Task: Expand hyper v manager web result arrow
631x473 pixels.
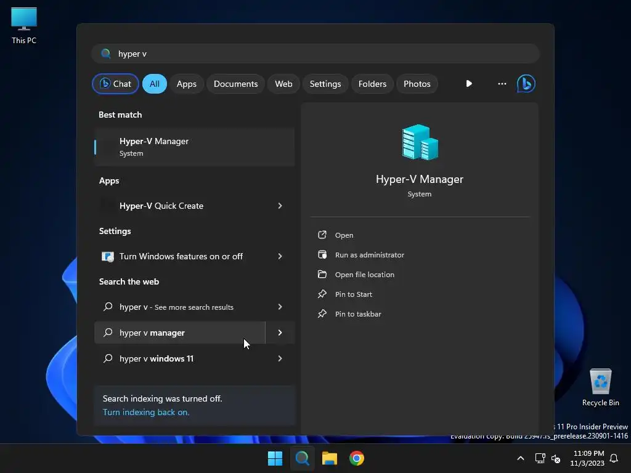Action: click(x=280, y=333)
